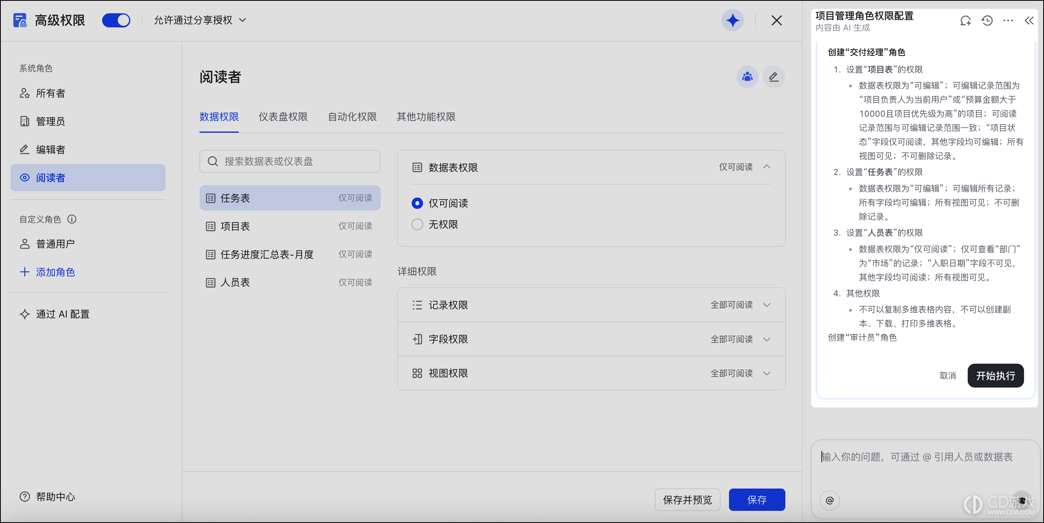Click the question mark icon beside 帮助中心

pos(24,497)
